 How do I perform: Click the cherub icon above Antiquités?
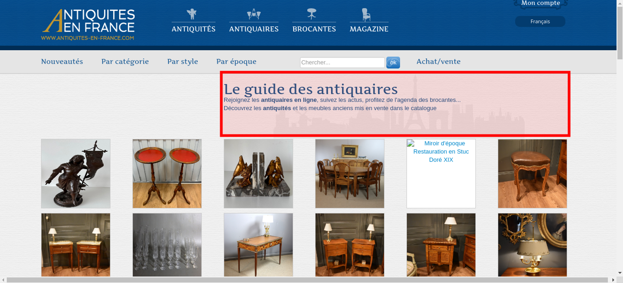click(192, 14)
